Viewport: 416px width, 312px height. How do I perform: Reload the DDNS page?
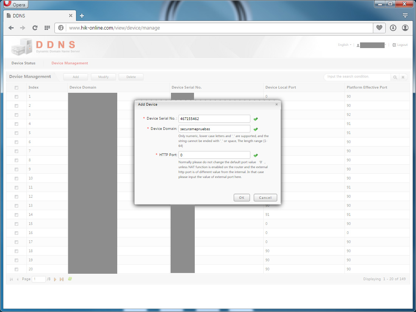[35, 28]
